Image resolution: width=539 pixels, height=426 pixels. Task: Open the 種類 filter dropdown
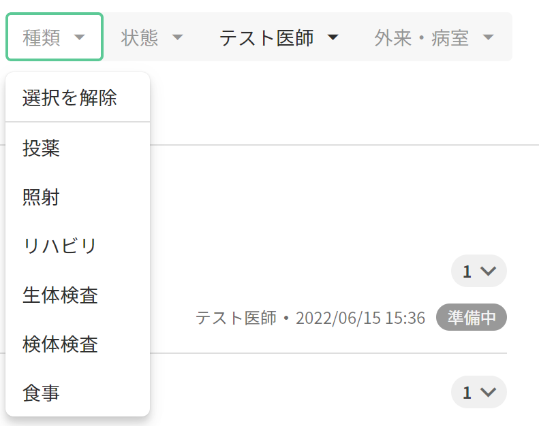[54, 37]
